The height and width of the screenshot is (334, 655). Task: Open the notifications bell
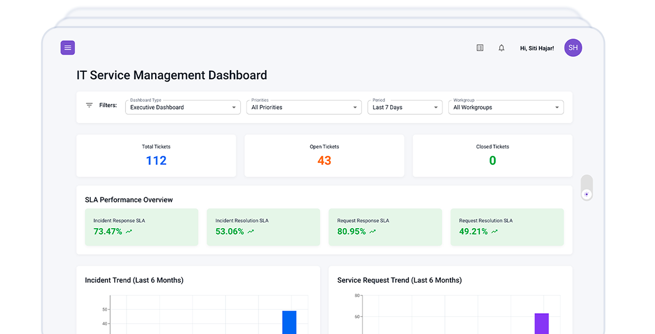(501, 48)
